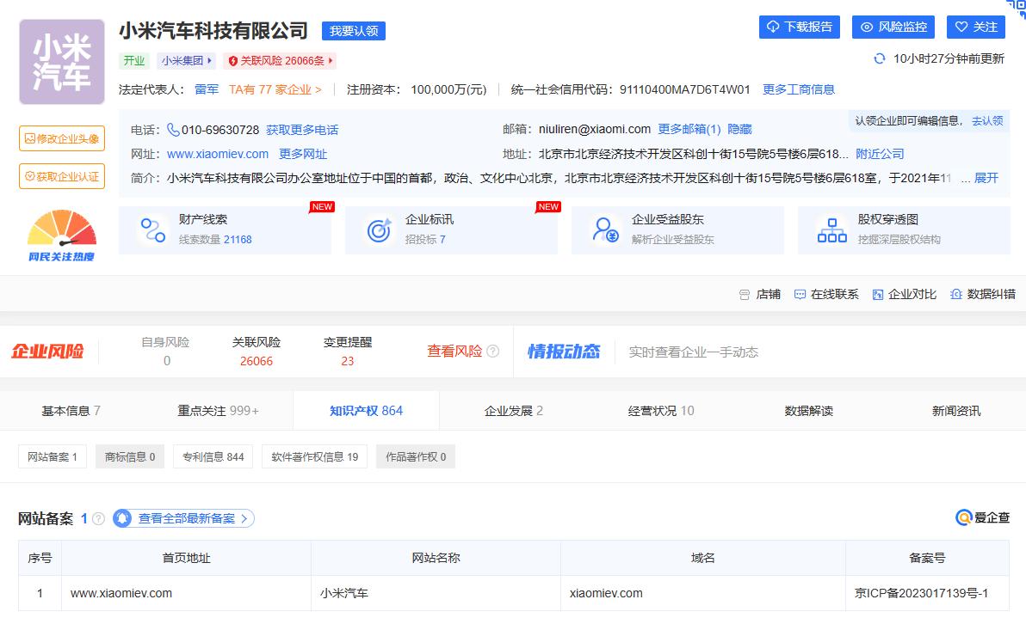Click 获取更多电话 link

click(302, 130)
